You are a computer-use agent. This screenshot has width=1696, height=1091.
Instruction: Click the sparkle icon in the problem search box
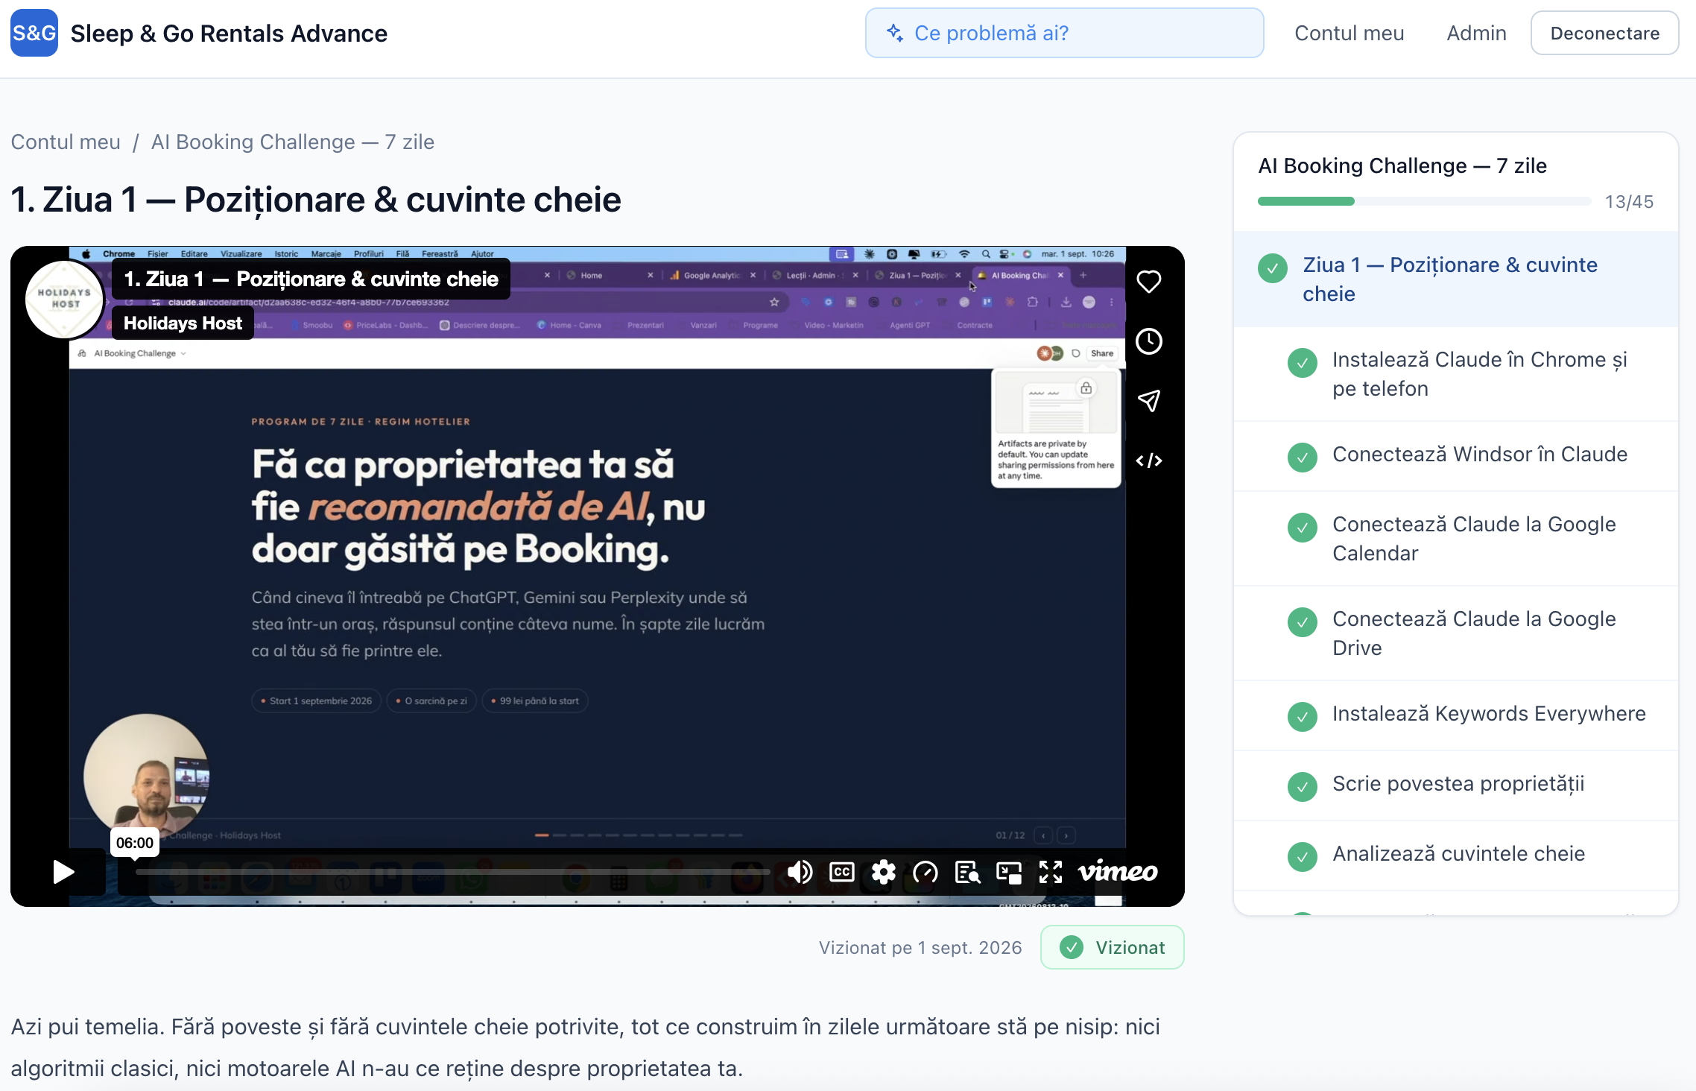click(894, 33)
